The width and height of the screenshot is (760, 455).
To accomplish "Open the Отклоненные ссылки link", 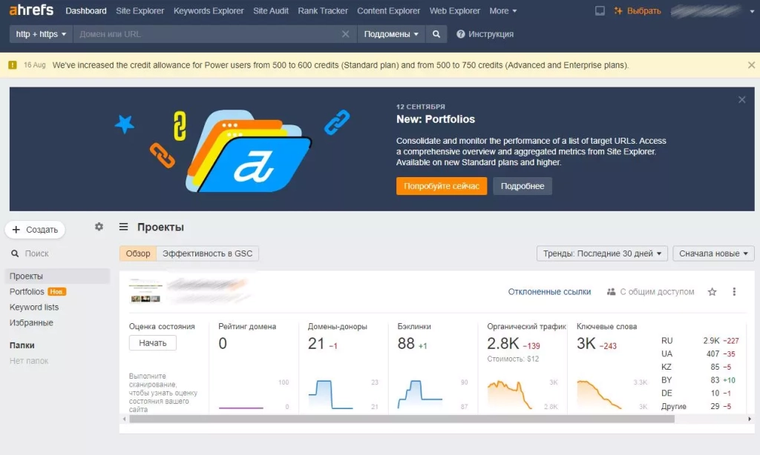I will point(549,292).
